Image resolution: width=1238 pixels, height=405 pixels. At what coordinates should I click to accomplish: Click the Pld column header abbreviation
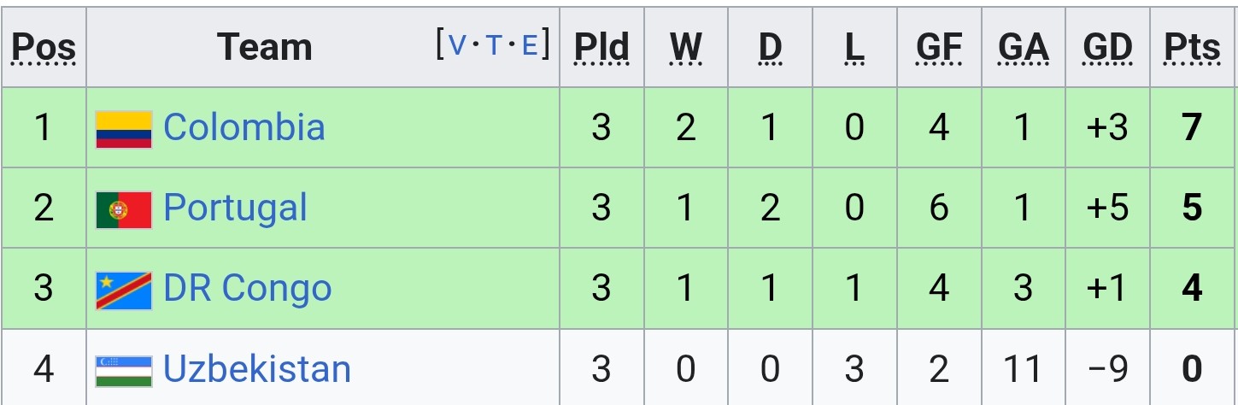[601, 48]
